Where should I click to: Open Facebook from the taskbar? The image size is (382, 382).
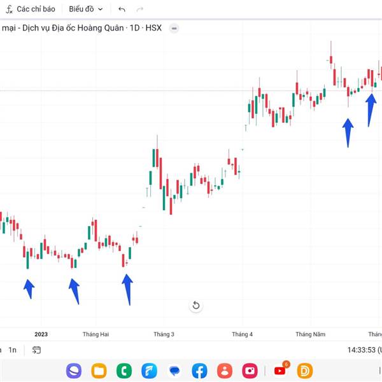click(x=199, y=371)
